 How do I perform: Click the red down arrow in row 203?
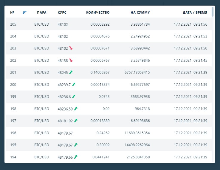(71, 48)
